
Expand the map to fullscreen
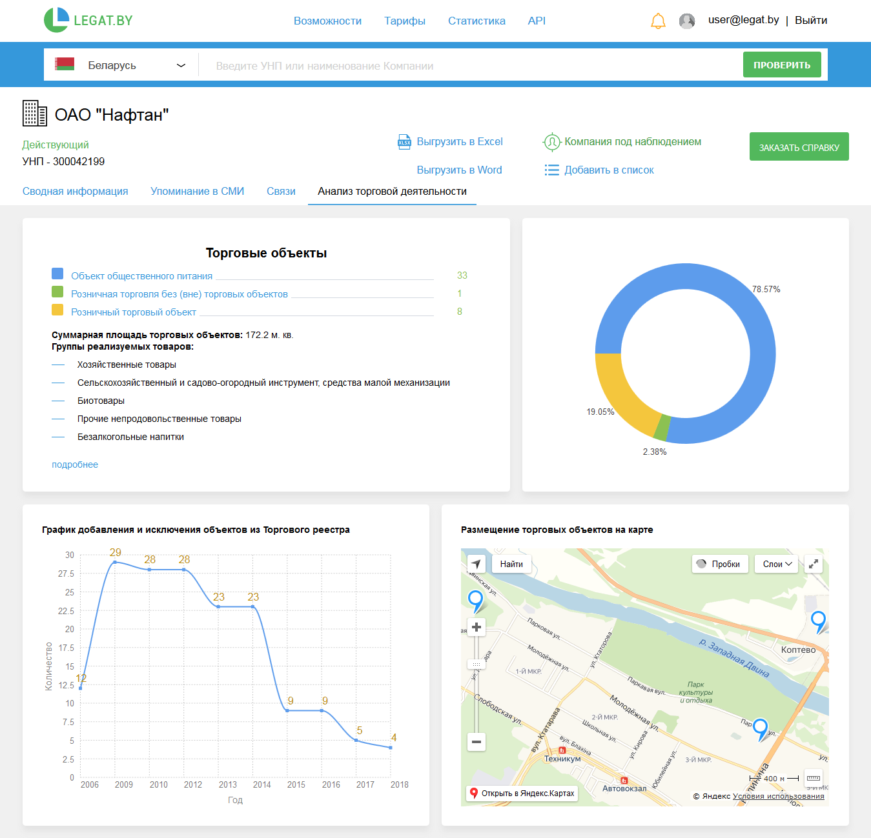click(x=814, y=564)
